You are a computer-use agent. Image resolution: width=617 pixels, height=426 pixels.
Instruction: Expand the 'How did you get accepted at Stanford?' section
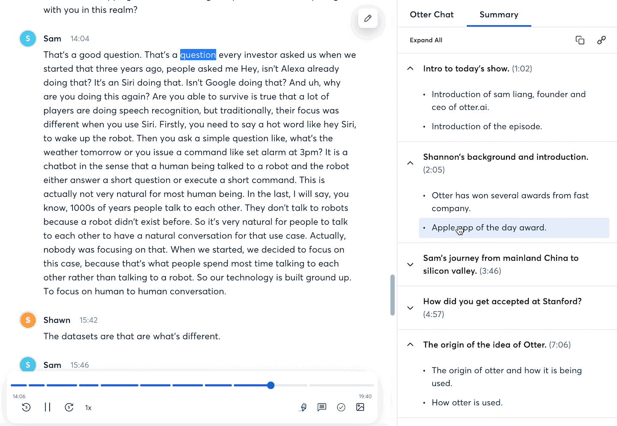tap(410, 308)
